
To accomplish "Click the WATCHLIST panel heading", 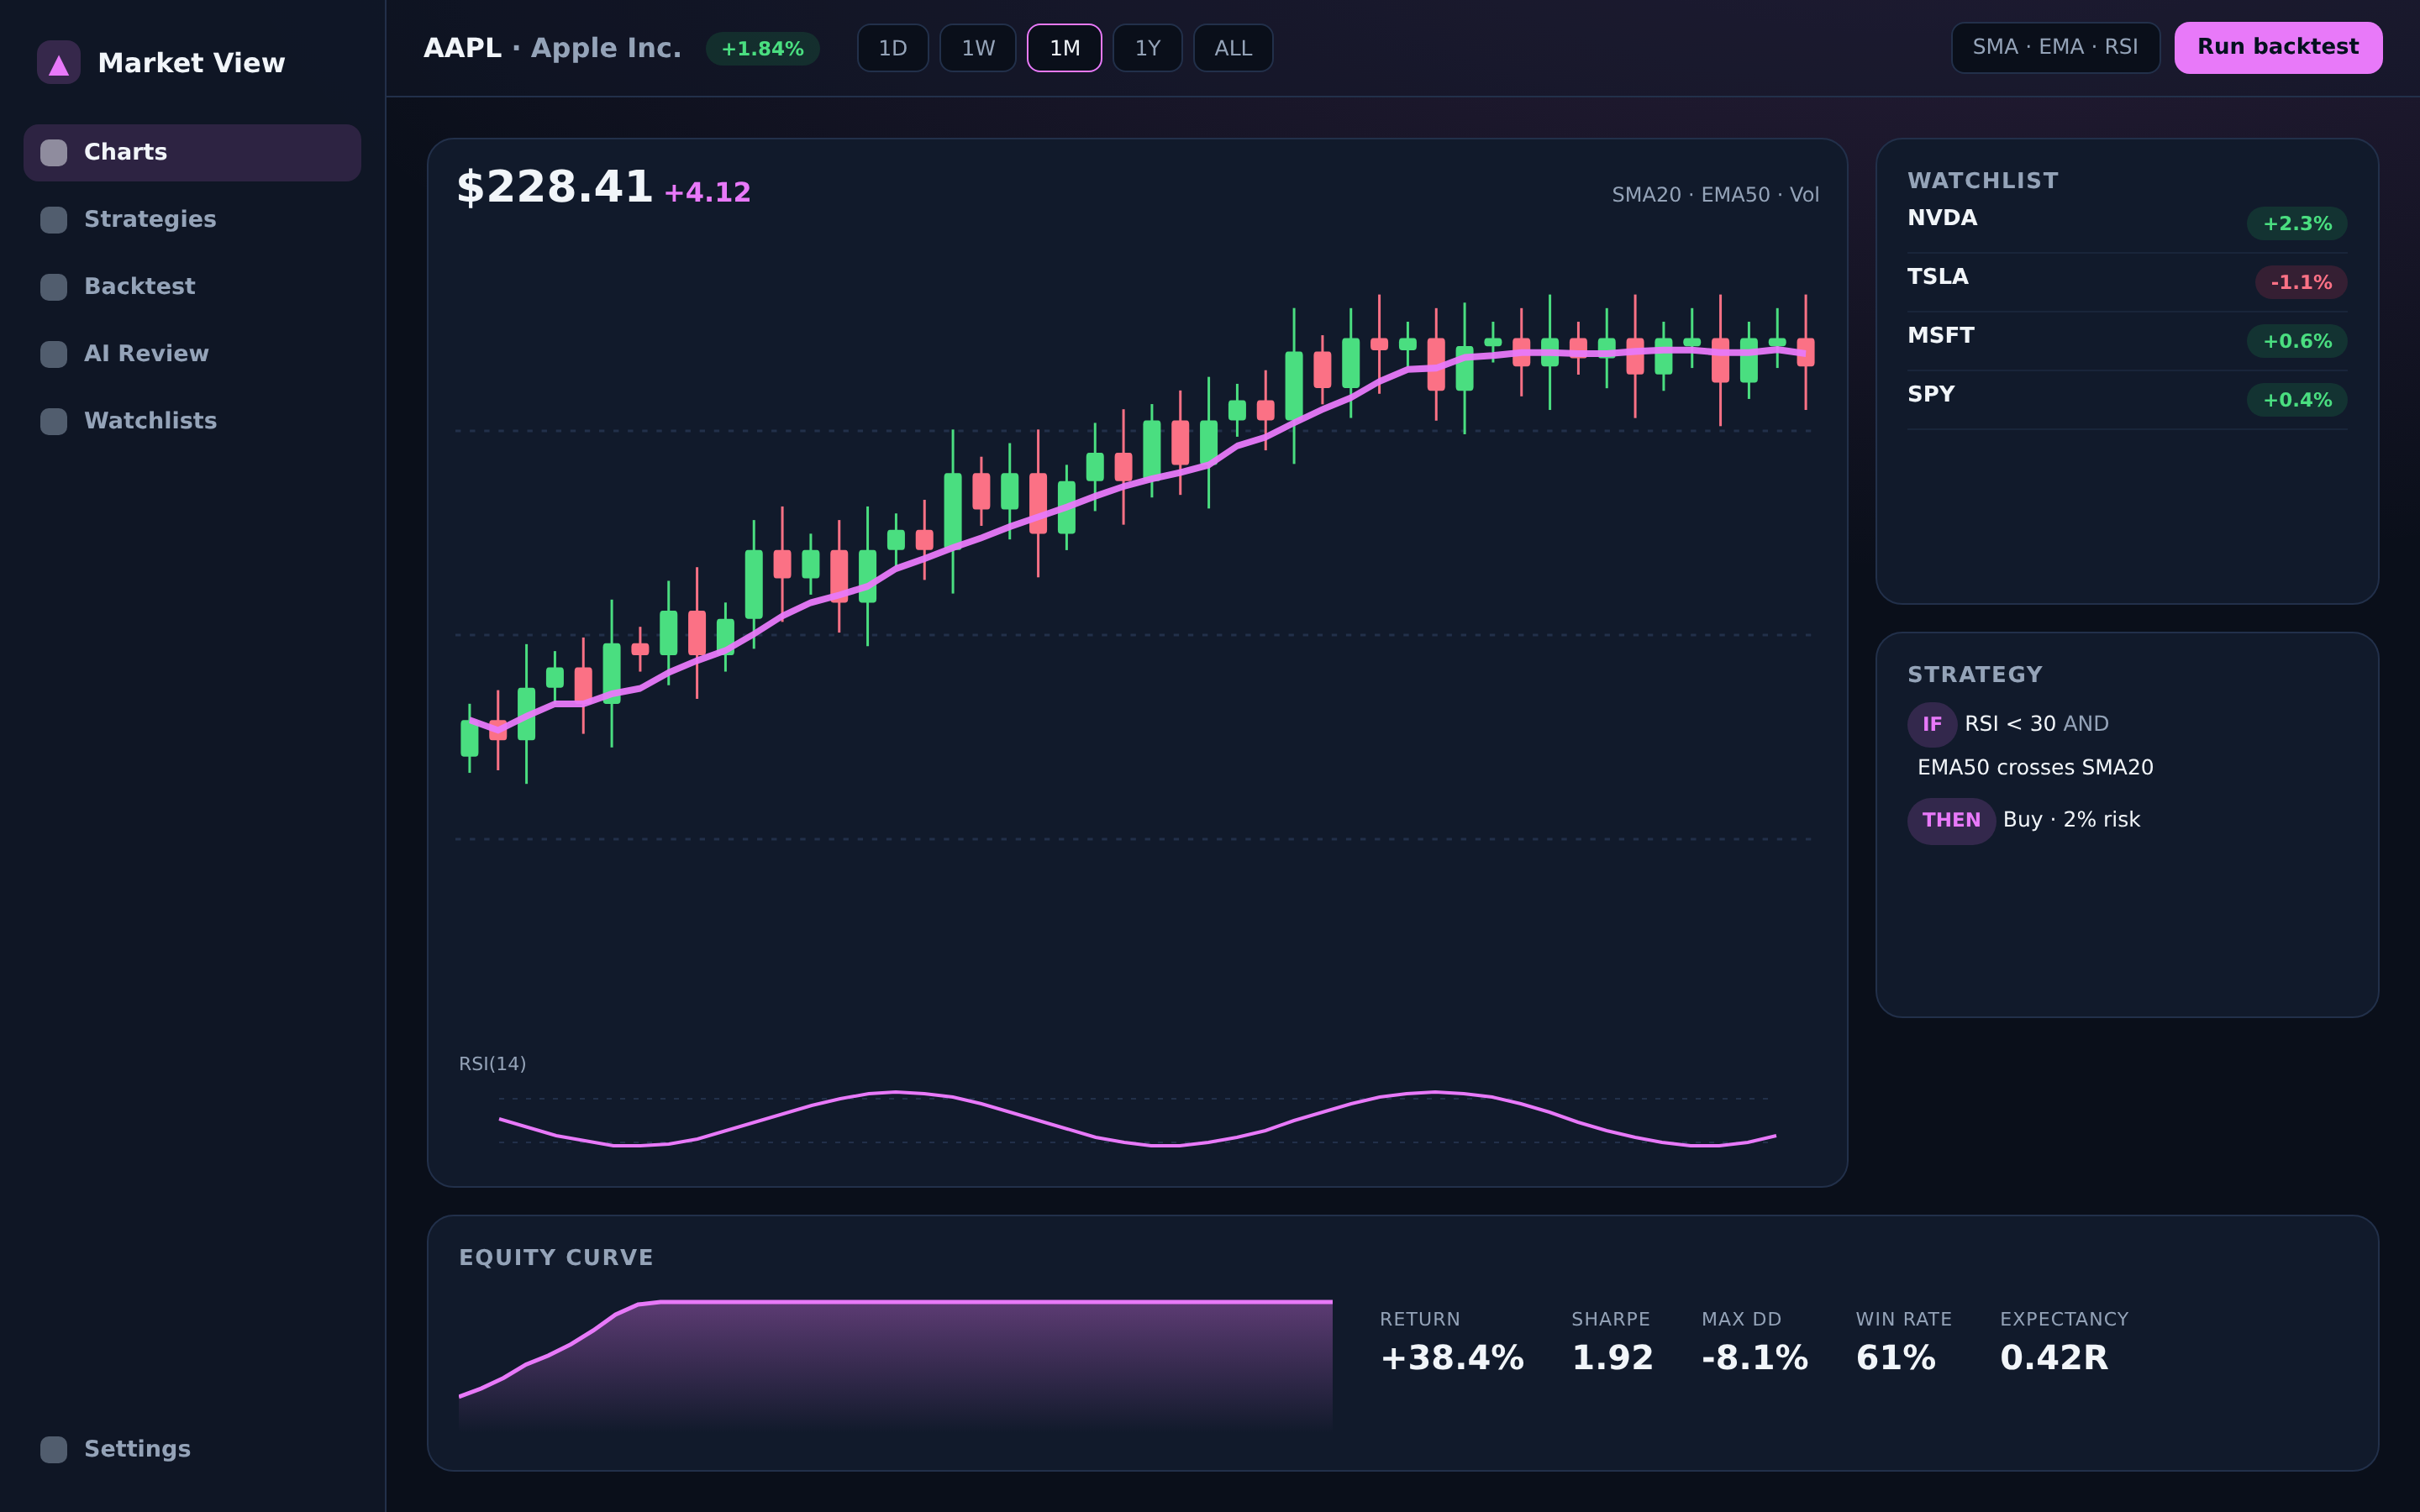I will (x=1983, y=181).
